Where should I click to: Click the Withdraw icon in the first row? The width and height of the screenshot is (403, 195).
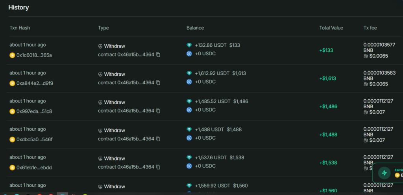click(100, 46)
